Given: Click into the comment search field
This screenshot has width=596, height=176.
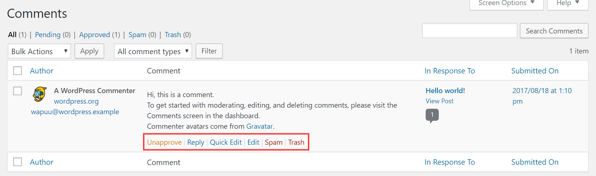Looking at the screenshot, I should point(470,31).
